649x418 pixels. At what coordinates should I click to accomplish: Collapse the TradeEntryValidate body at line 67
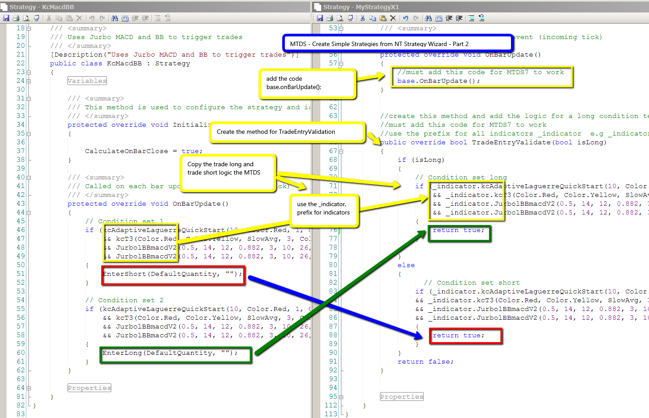click(341, 151)
